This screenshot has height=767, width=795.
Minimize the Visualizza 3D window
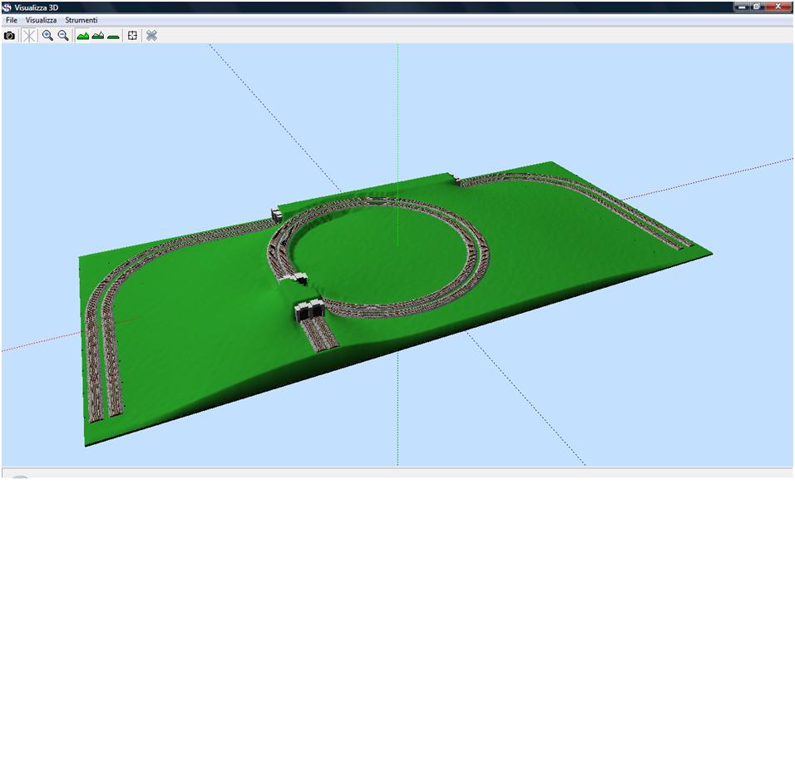pyautogui.click(x=741, y=7)
